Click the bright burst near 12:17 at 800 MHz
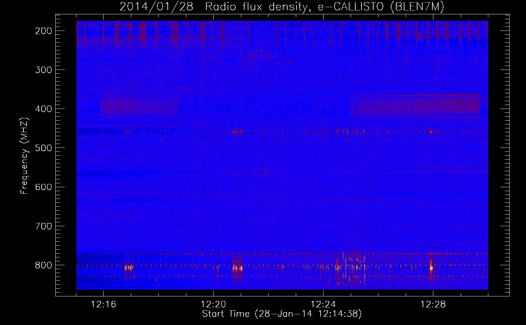The width and height of the screenshot is (526, 325). [x=129, y=268]
